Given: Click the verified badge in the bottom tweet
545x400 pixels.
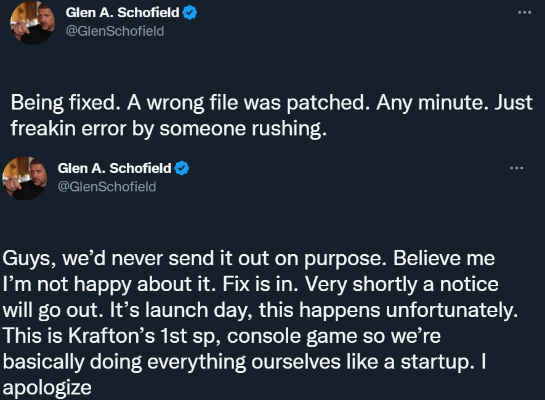Looking at the screenshot, I should pyautogui.click(x=182, y=168).
